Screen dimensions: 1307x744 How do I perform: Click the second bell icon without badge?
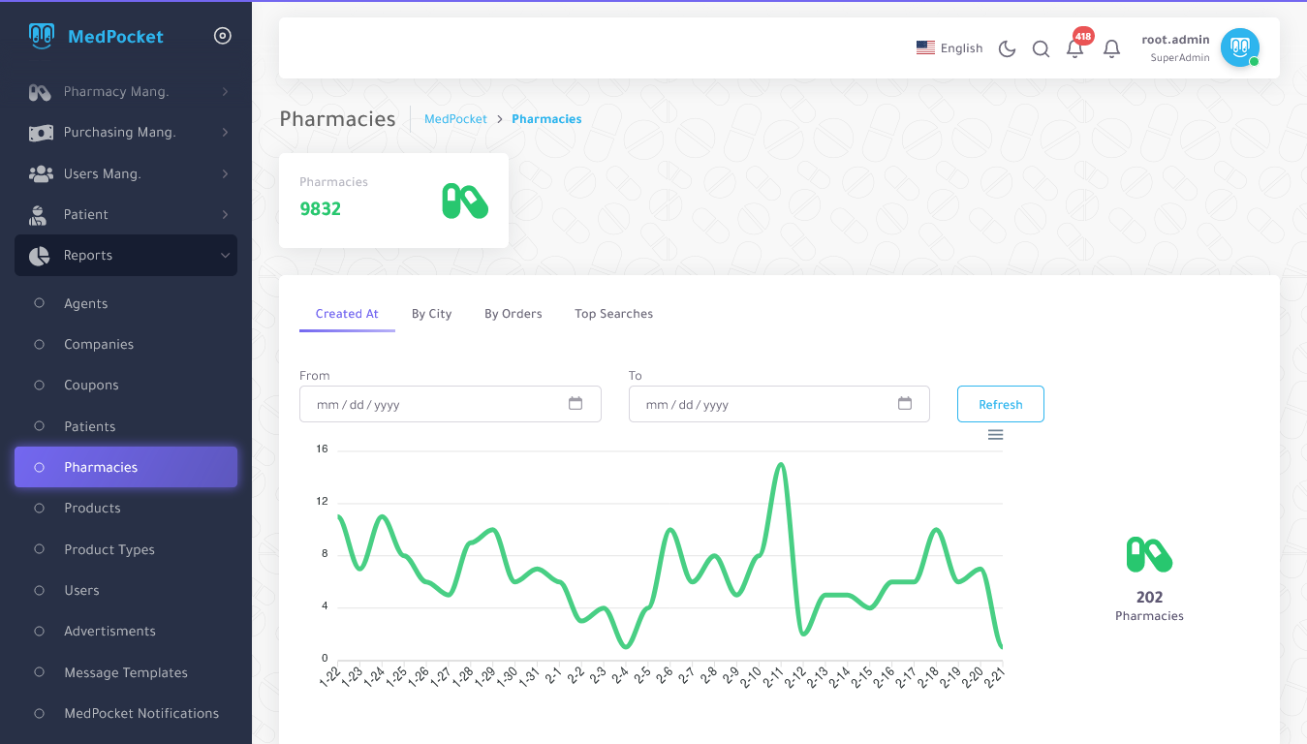pyautogui.click(x=1112, y=48)
